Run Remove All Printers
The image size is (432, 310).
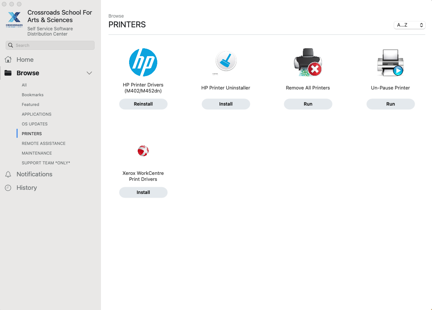tap(308, 104)
